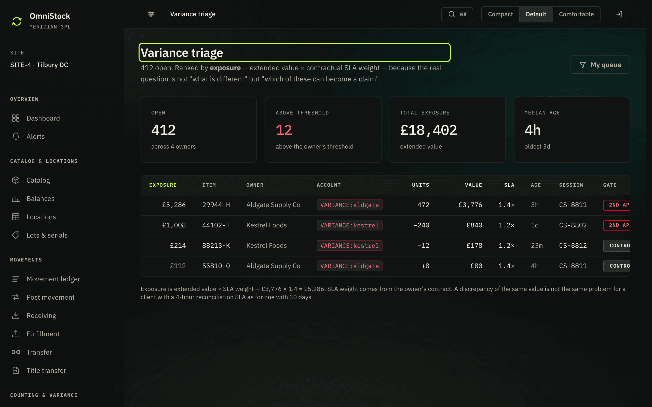Viewport: 652px width, 407px height.
Task: Click the OmniStock sync logo icon
Action: point(17,21)
